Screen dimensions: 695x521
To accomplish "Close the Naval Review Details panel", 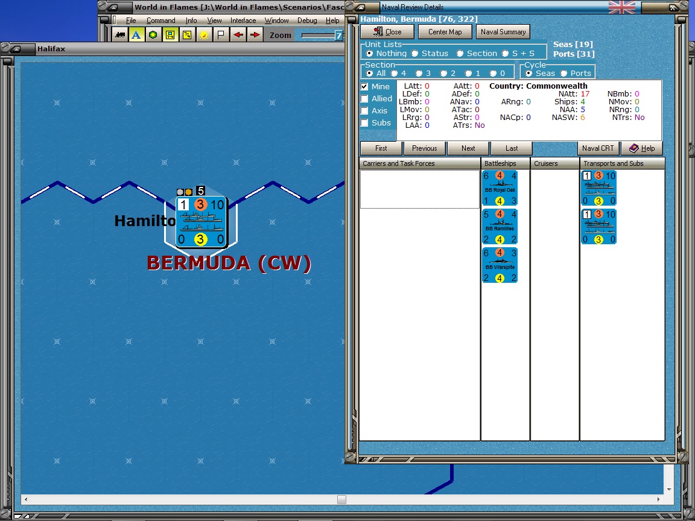I will tap(387, 32).
